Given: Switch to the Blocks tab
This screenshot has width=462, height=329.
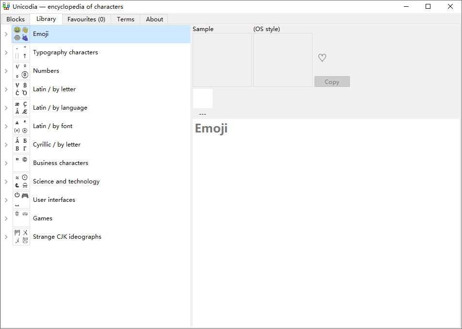Looking at the screenshot, I should (16, 19).
